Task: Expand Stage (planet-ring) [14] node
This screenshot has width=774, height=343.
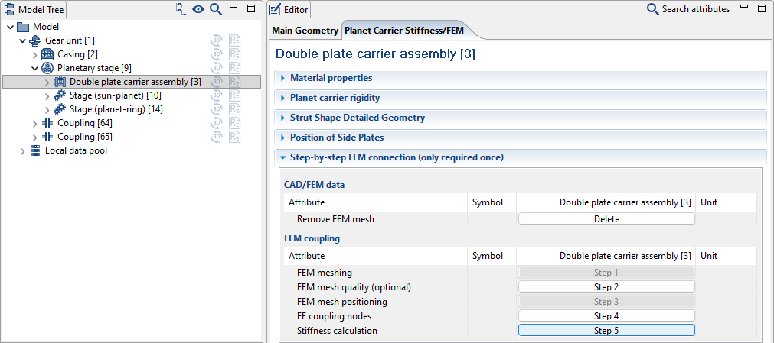Action: 47,109
